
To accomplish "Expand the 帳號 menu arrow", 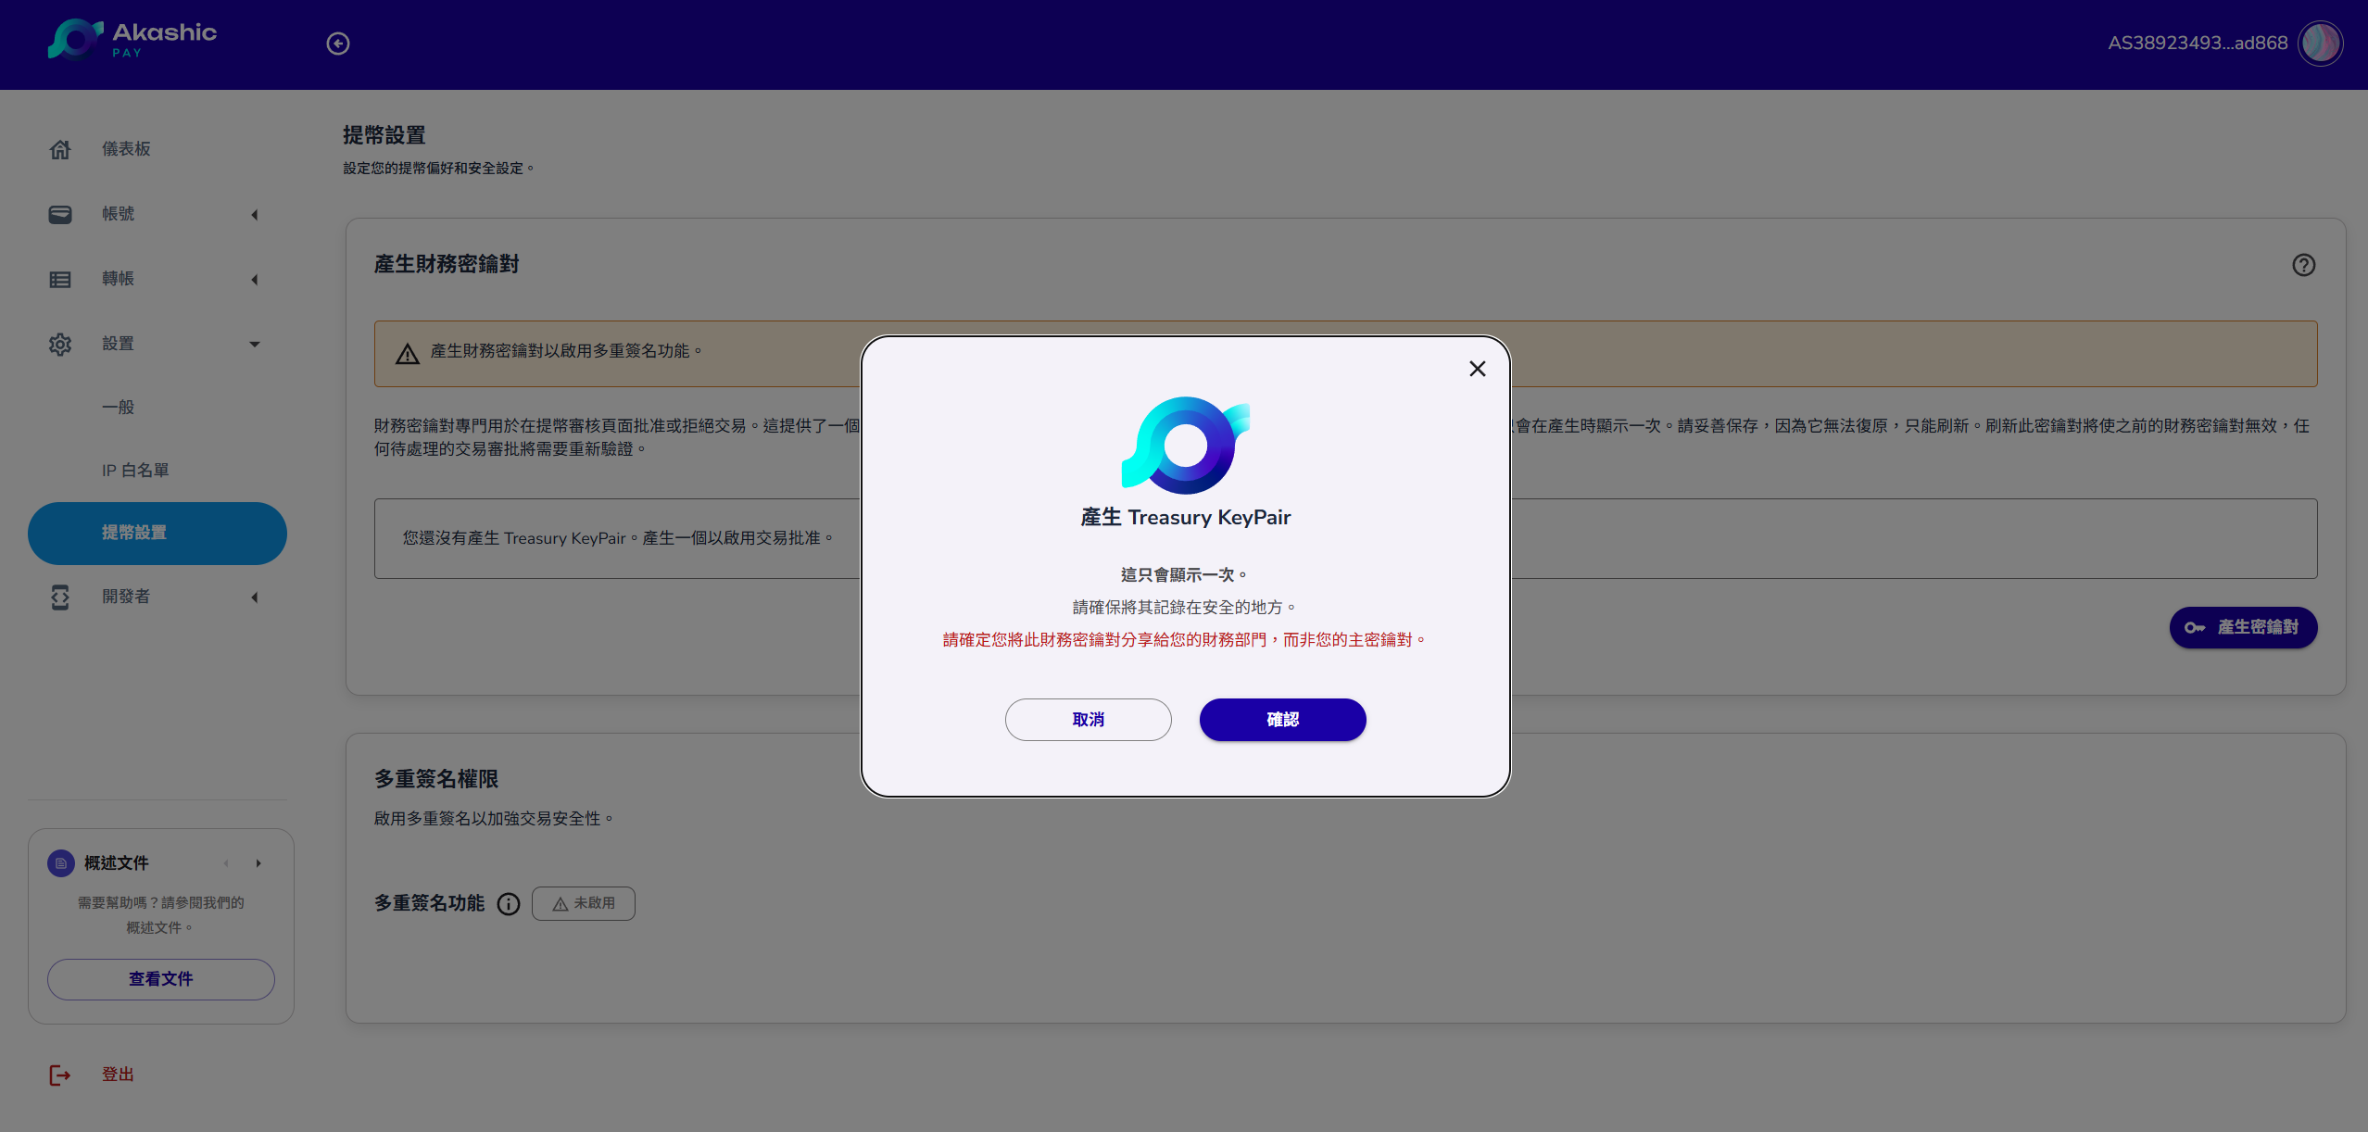I will (x=255, y=215).
